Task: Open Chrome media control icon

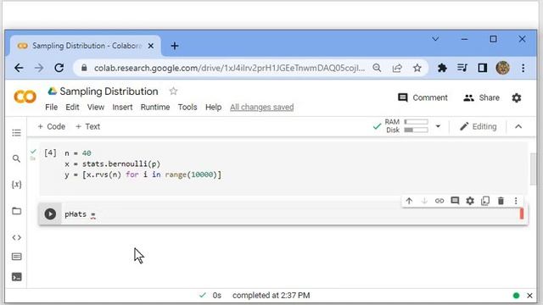Action: tap(462, 68)
